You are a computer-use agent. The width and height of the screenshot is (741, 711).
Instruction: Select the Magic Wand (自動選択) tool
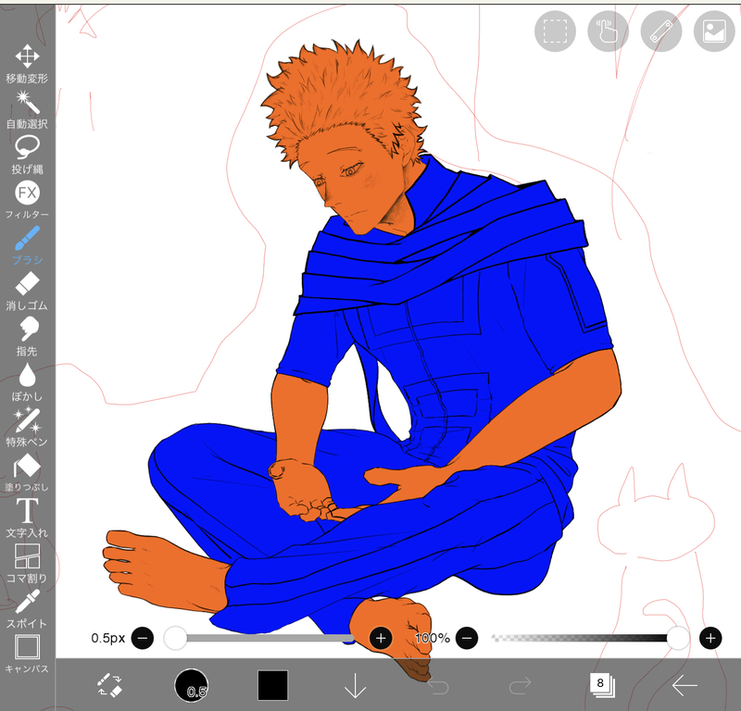[27, 110]
